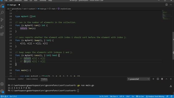The height and width of the screenshot is (98, 174).
Task: Open the Run menu
Action: click(36, 1)
